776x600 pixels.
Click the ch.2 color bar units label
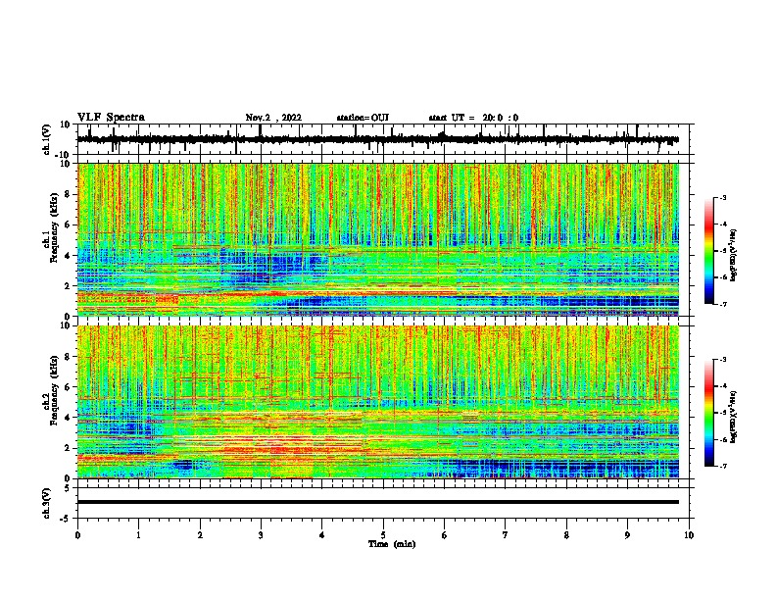[734, 417]
